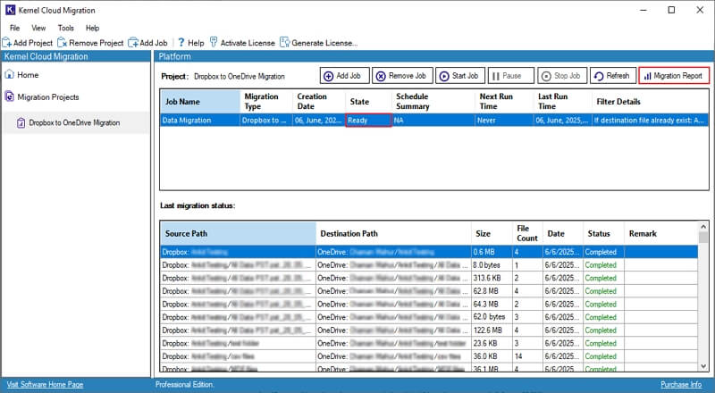The height and width of the screenshot is (393, 715).
Task: Click the Creation Date column header
Action: [319, 101]
